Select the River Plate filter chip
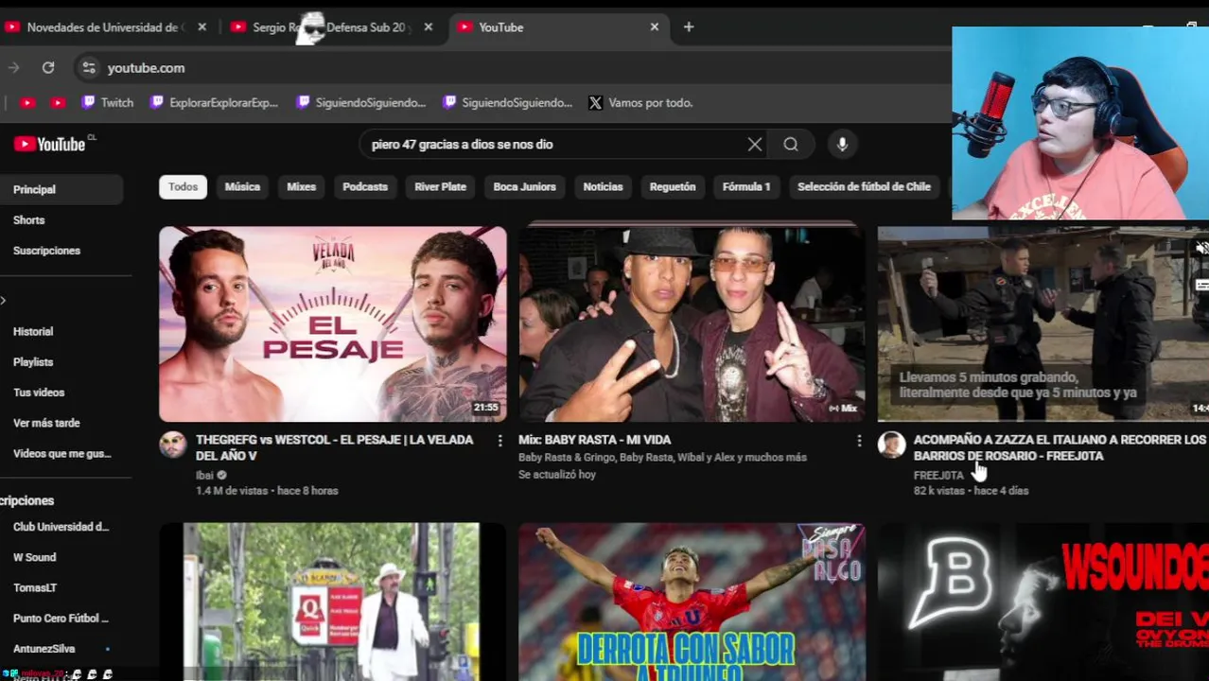This screenshot has width=1209, height=681. tap(440, 187)
